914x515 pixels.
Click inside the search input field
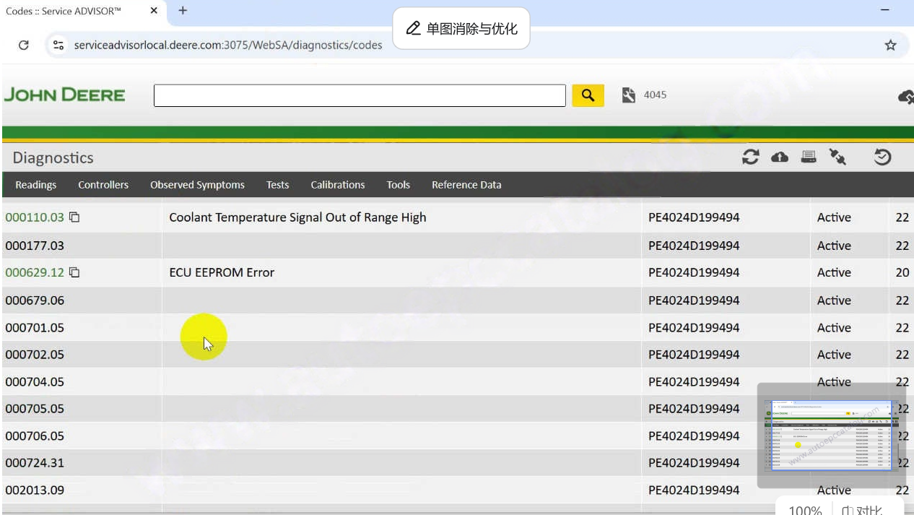coord(359,95)
